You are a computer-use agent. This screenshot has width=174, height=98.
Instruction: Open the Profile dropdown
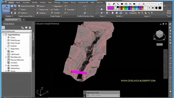click(x=55, y=10)
